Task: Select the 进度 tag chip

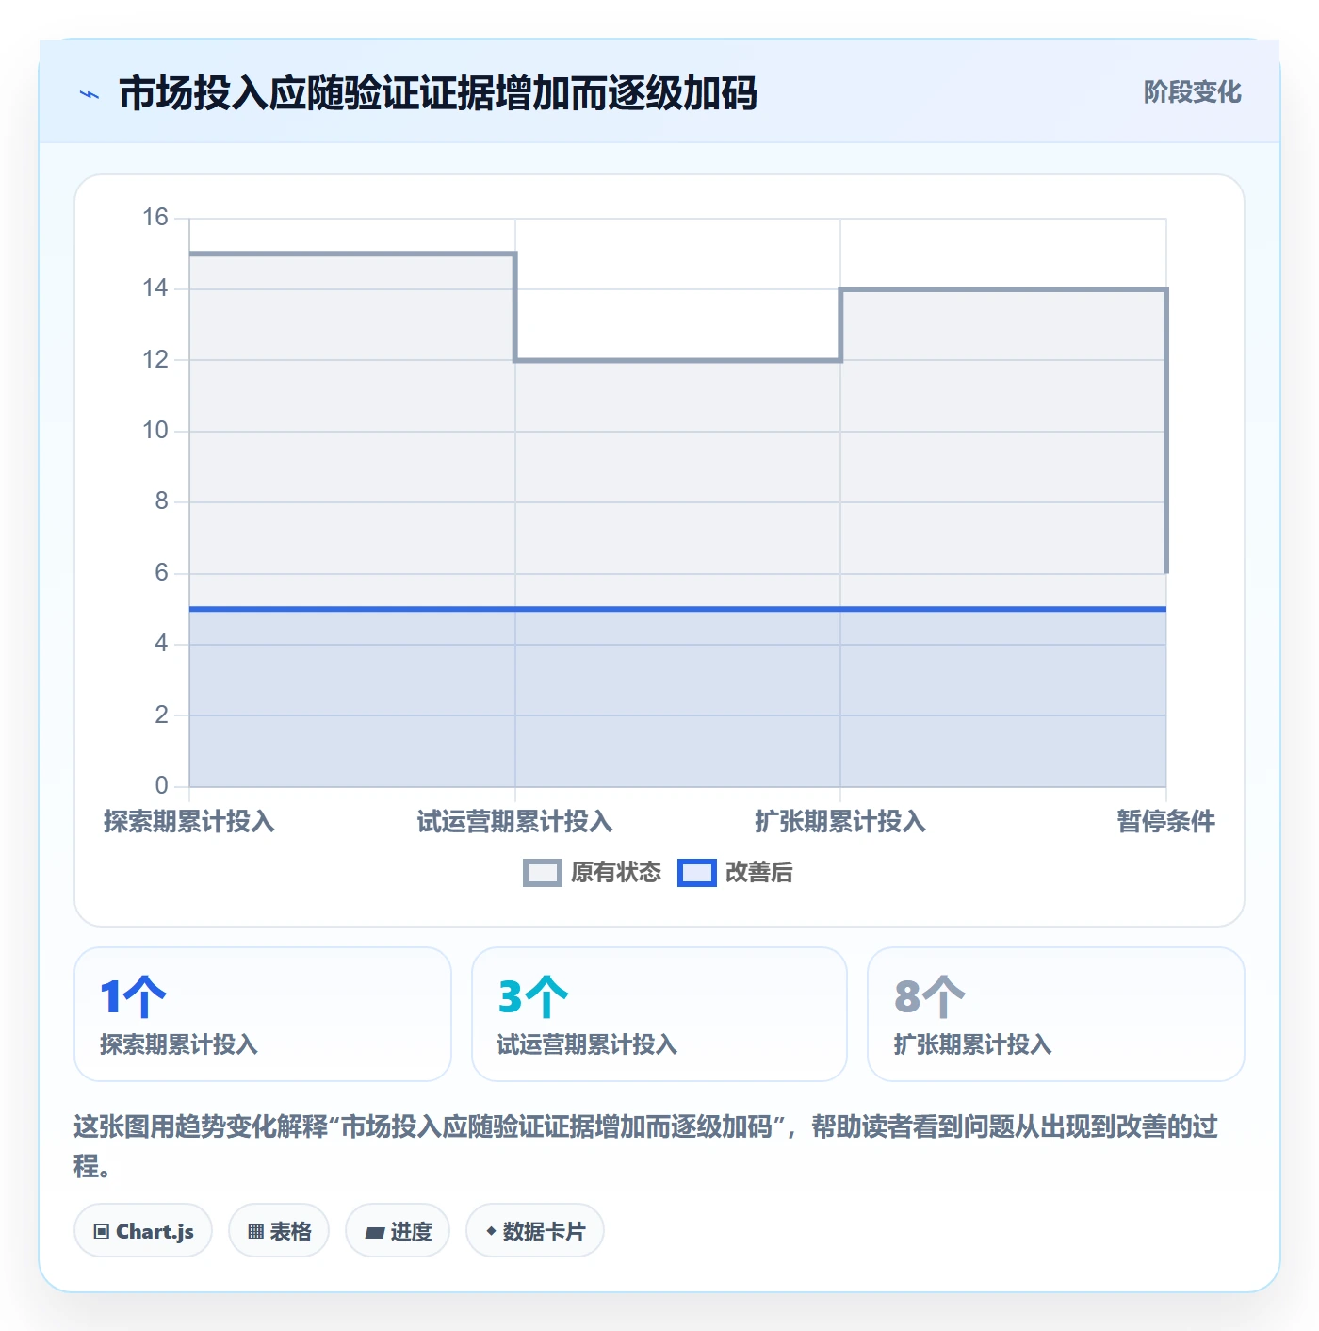Action: [x=398, y=1231]
